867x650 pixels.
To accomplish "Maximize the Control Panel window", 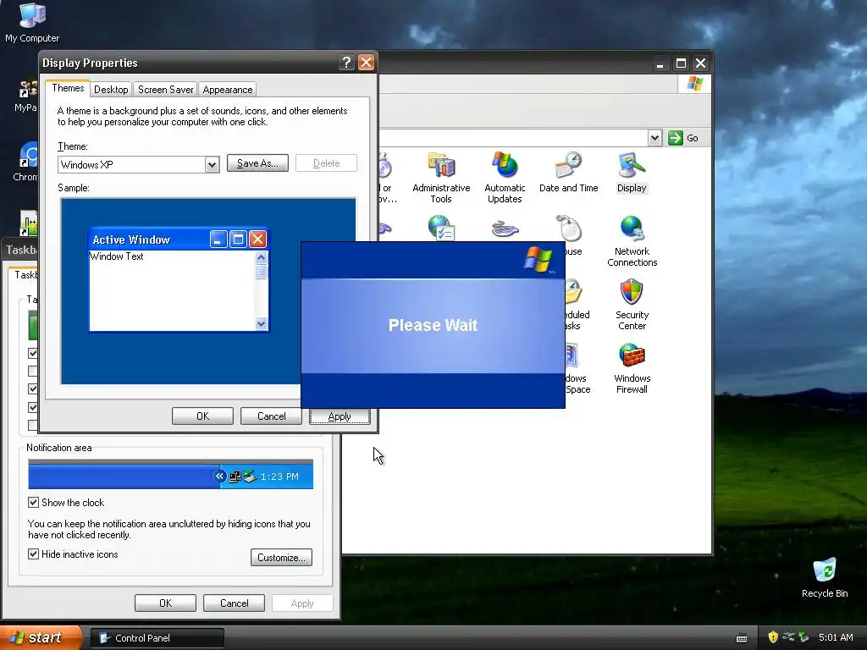I will click(x=681, y=63).
